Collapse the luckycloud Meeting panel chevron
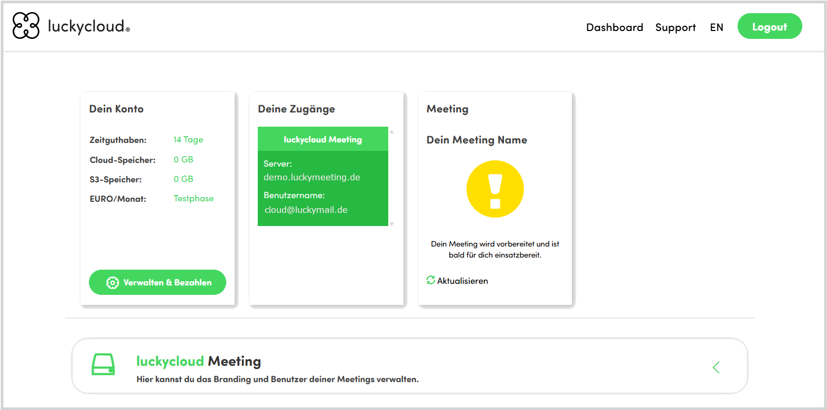827x410 pixels. point(716,367)
